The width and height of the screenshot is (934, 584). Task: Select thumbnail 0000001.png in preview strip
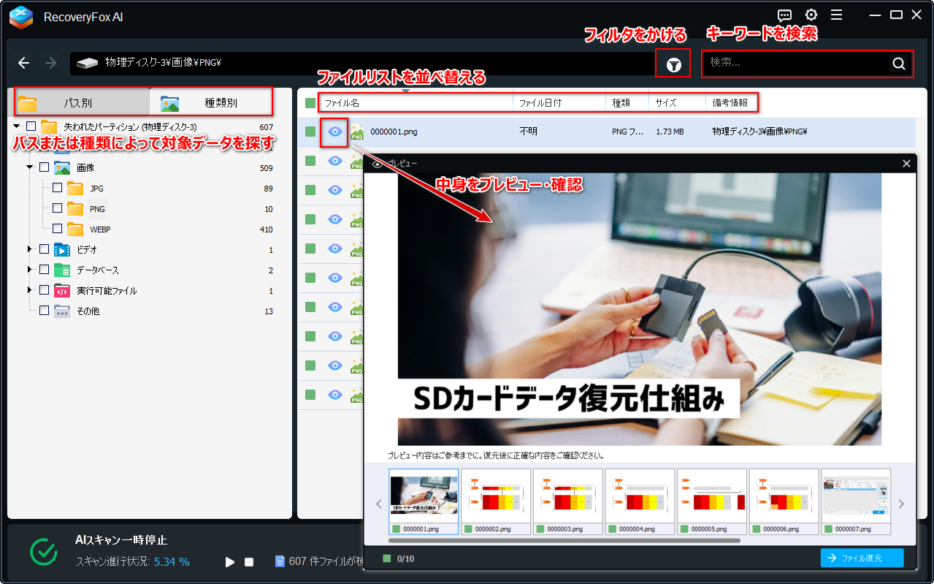[x=424, y=502]
